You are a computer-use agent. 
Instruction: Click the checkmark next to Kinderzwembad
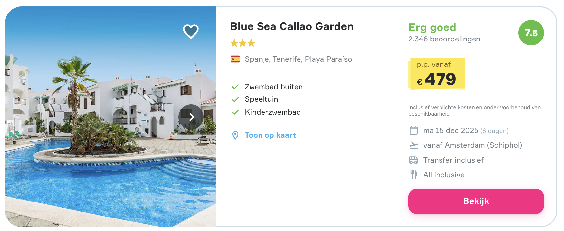click(x=235, y=112)
